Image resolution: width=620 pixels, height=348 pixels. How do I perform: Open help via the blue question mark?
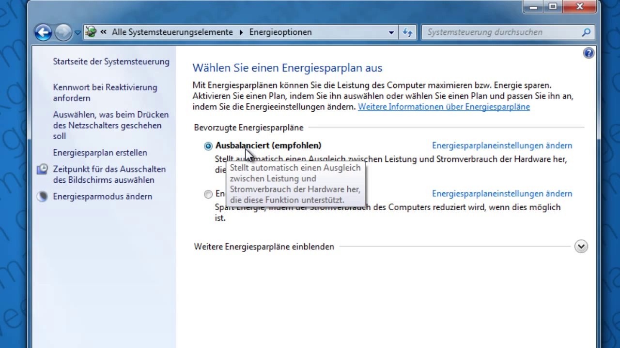tap(589, 53)
